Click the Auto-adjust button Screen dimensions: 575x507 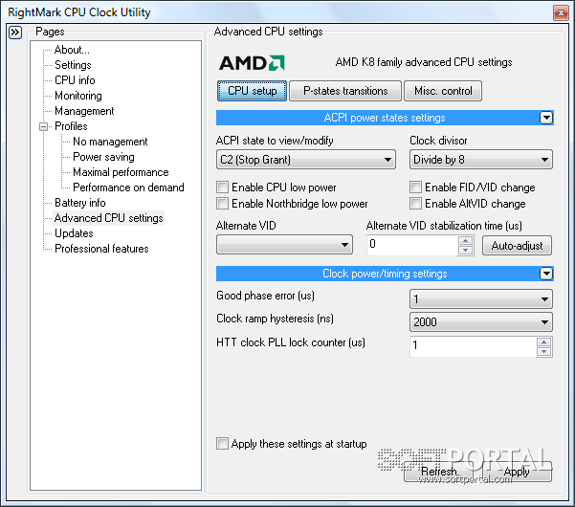(x=517, y=246)
